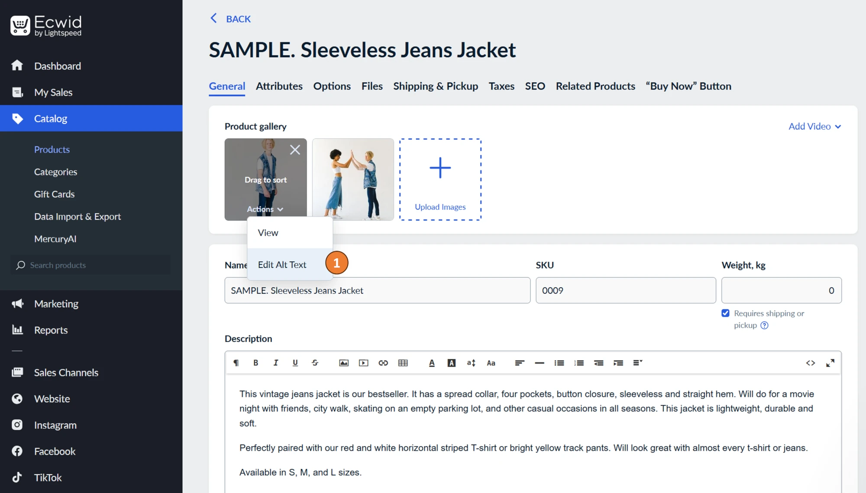Open the HTML code view of the description

[x=811, y=363]
